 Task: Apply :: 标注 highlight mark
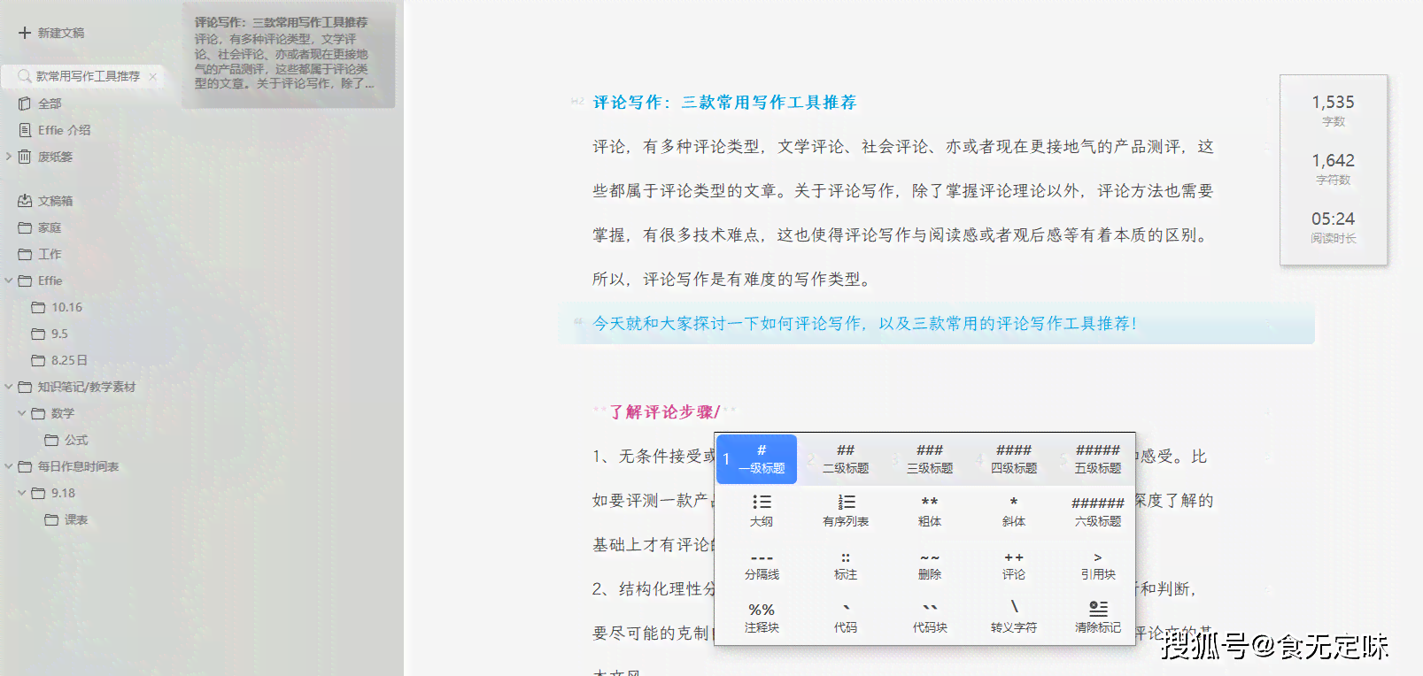point(846,565)
